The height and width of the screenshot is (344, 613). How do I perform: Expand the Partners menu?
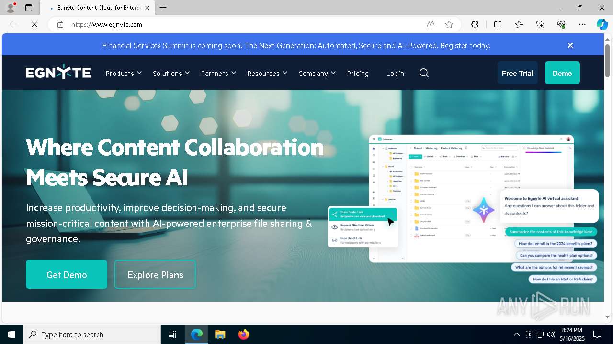coord(218,73)
